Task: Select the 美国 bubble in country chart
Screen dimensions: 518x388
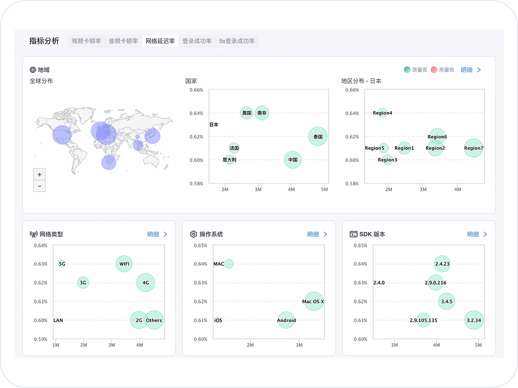Action: coord(247,113)
